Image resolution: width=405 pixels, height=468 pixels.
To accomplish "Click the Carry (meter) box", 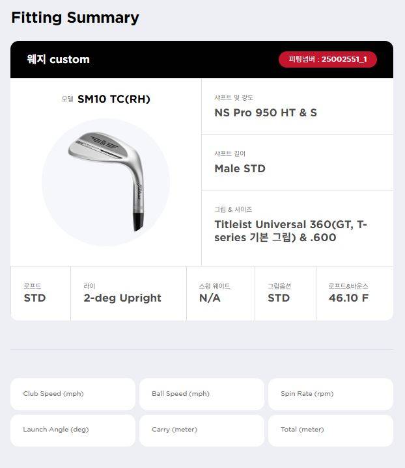I will pos(202,430).
